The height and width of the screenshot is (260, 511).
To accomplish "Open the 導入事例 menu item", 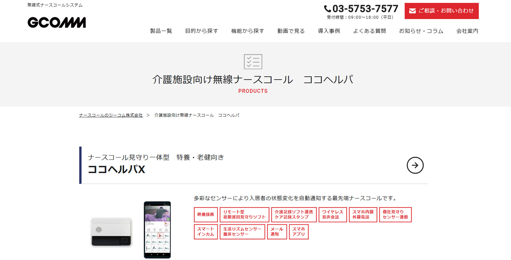I will 329,31.
